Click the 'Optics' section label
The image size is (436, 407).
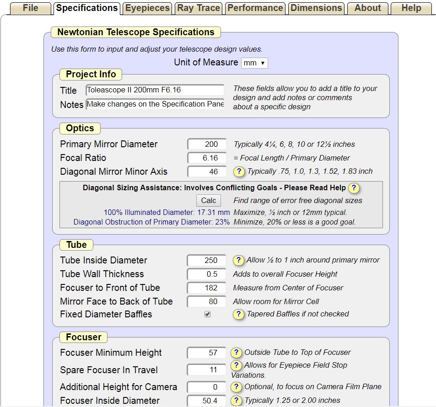click(x=80, y=128)
